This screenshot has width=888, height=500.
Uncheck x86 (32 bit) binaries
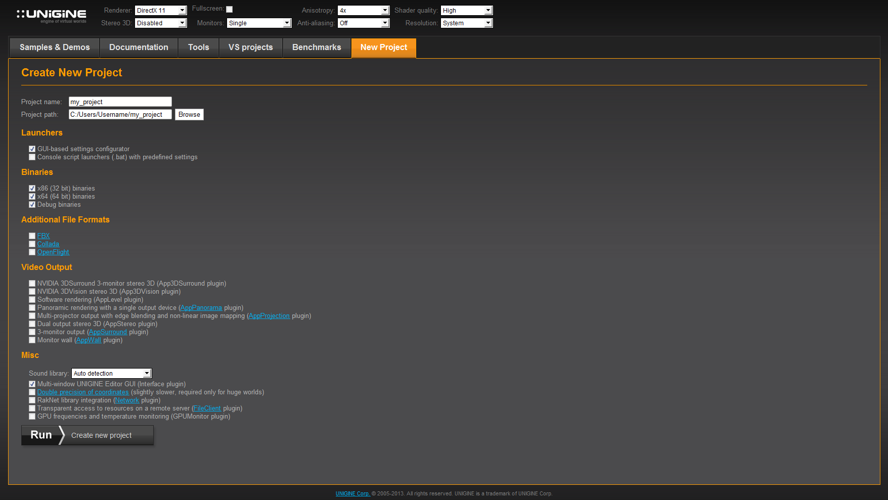click(x=32, y=188)
